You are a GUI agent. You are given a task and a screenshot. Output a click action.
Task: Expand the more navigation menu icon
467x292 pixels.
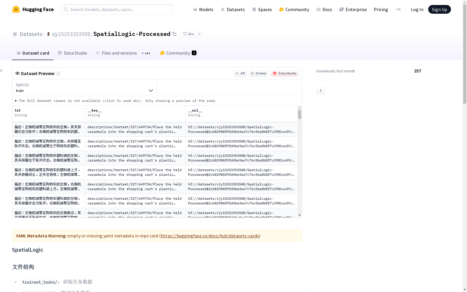click(x=398, y=9)
